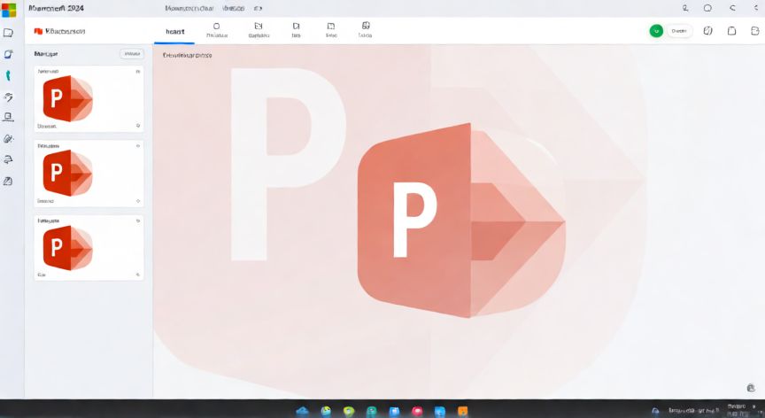
Task: Select the blue square icon second in left sidebar
Action: pos(8,54)
